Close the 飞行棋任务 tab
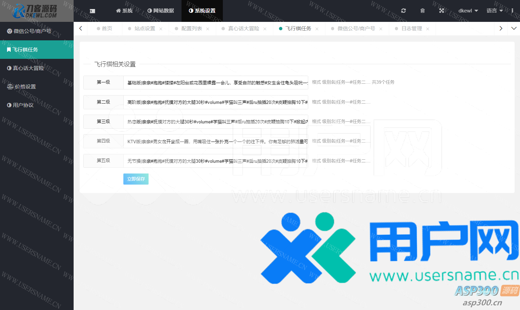Screen dimensions: 520x310 pos(317,29)
